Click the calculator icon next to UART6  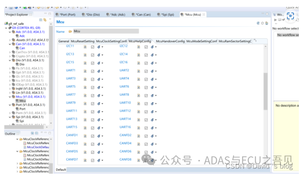point(138,87)
